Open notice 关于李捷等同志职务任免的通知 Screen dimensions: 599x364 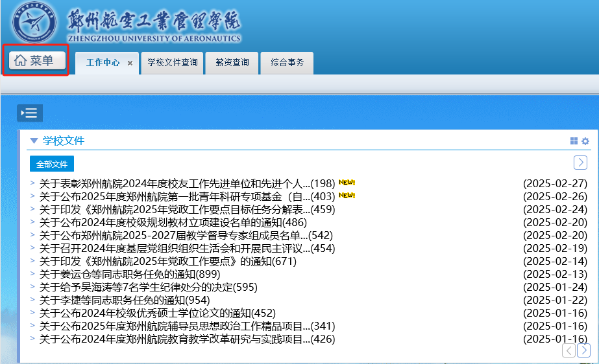click(125, 301)
